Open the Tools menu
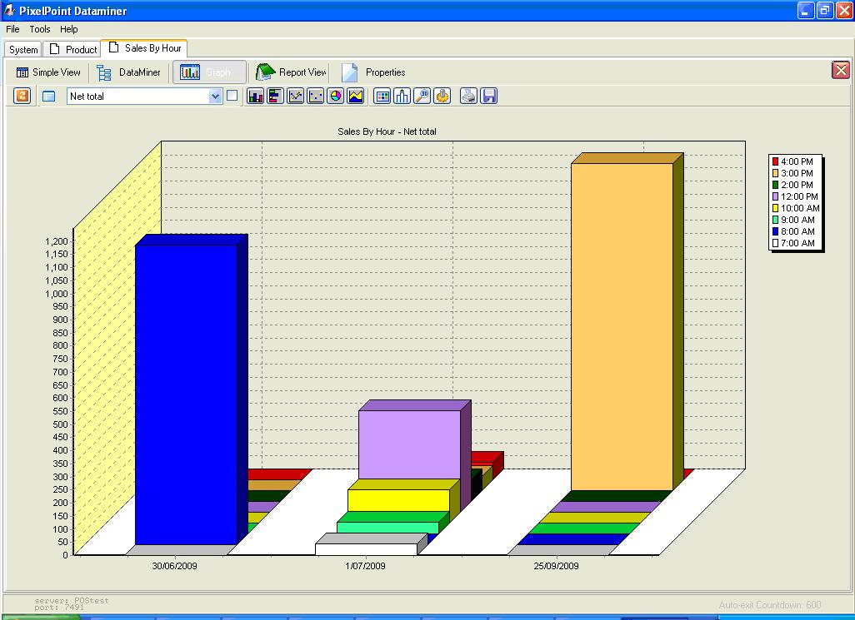 (x=40, y=29)
